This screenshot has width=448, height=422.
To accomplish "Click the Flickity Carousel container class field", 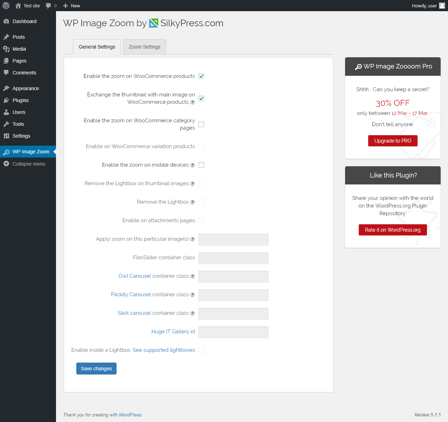I will (x=233, y=295).
